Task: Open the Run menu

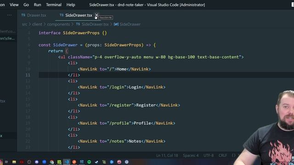Action: coord(37,5)
